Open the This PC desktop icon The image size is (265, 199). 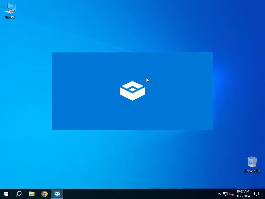click(10, 11)
